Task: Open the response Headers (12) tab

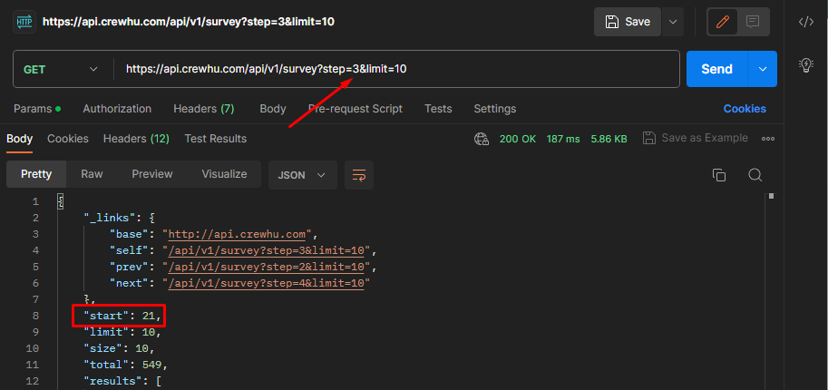Action: click(136, 139)
